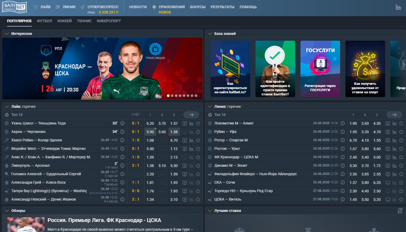Collapse the Линия: горячее section

tap(210, 106)
